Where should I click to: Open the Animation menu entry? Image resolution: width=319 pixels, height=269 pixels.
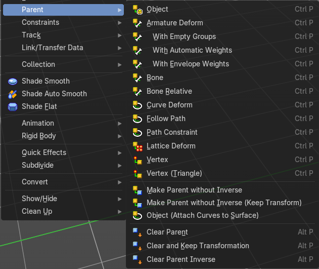tap(64, 123)
